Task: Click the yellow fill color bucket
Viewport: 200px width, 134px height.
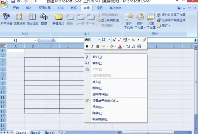Action: (x=112, y=46)
